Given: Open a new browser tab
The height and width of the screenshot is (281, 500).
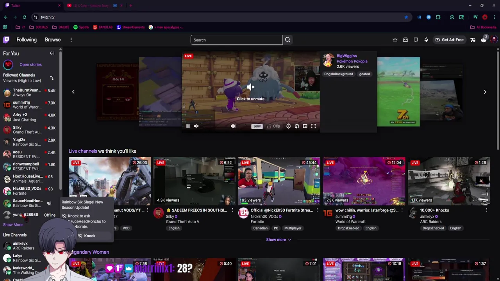Looking at the screenshot, I should [130, 5].
